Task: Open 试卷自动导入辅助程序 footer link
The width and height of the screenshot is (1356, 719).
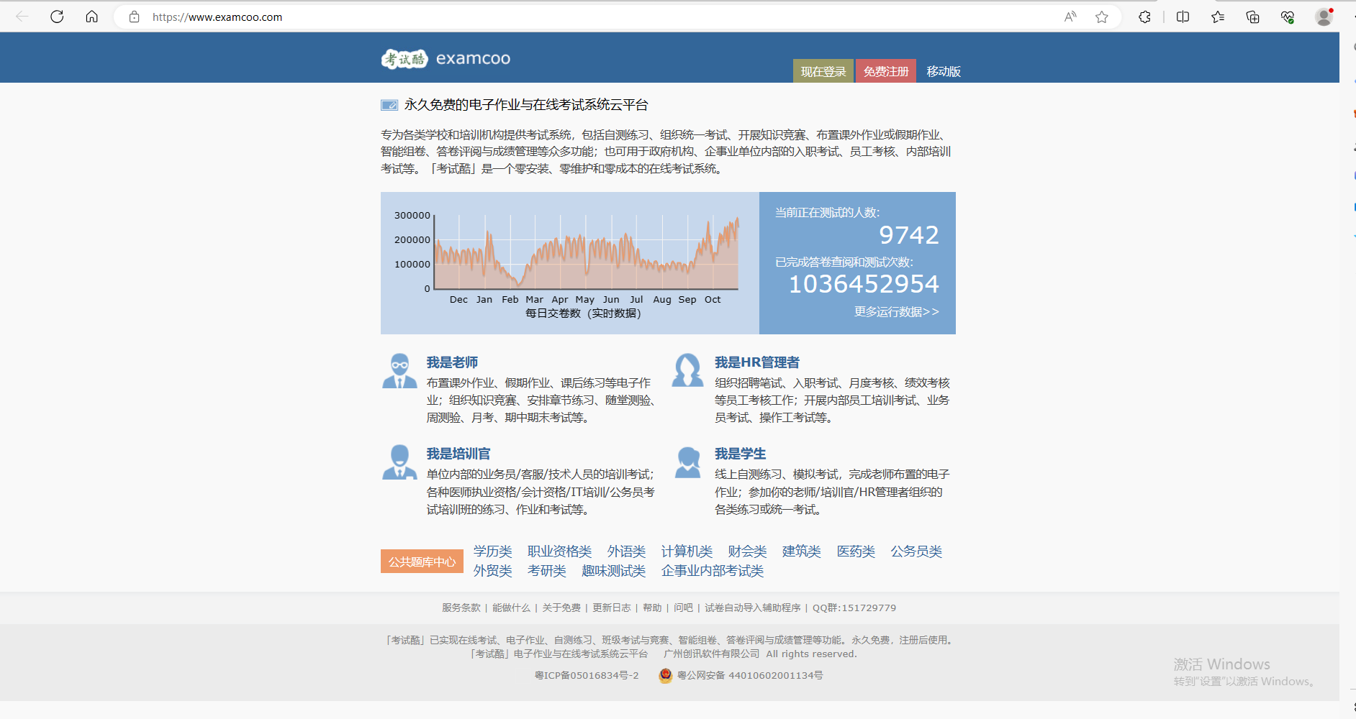Action: [752, 608]
